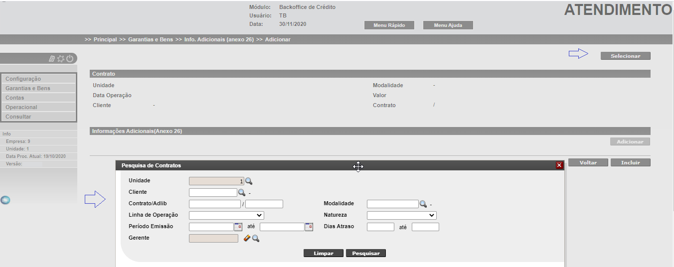
Task: Open the Configuração menu
Action: coord(39,79)
